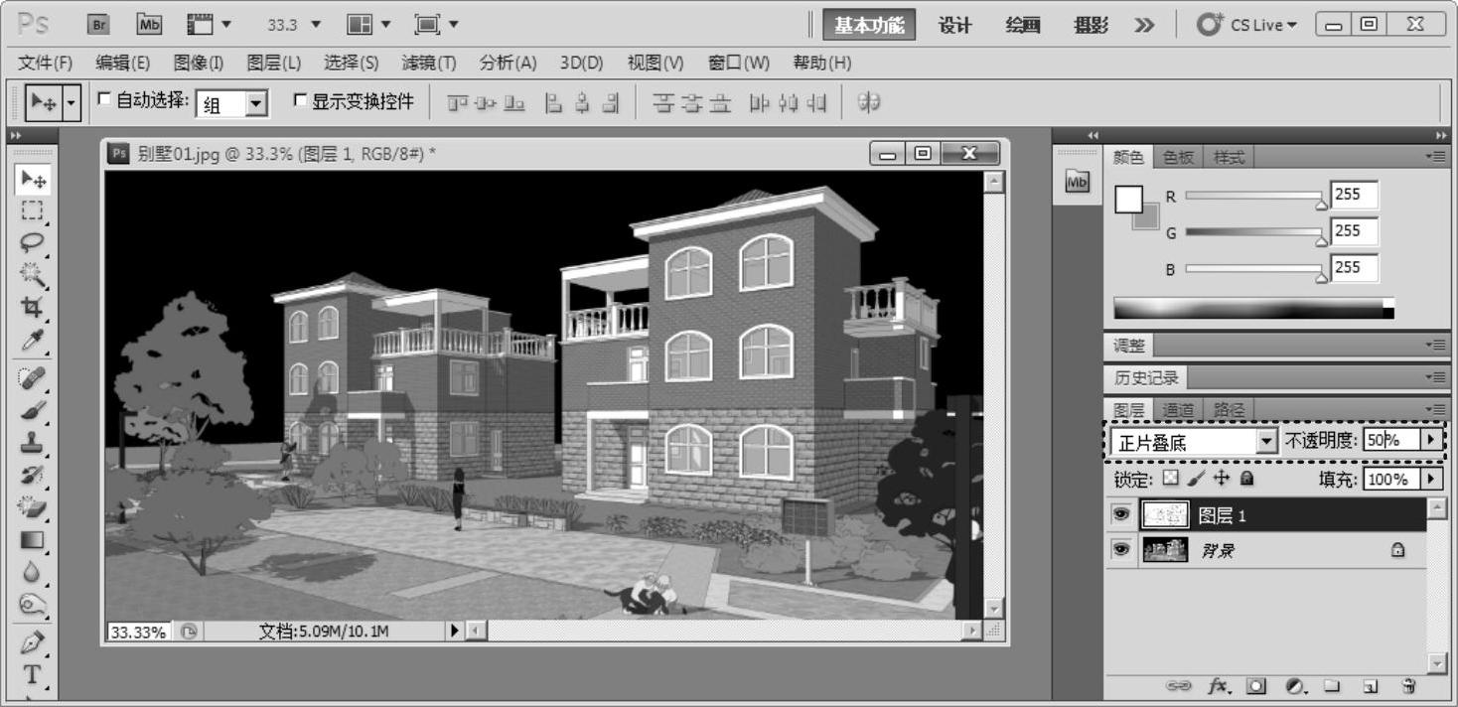1458x707 pixels.
Task: Delete the selected layer with trash icon
Action: [1407, 686]
